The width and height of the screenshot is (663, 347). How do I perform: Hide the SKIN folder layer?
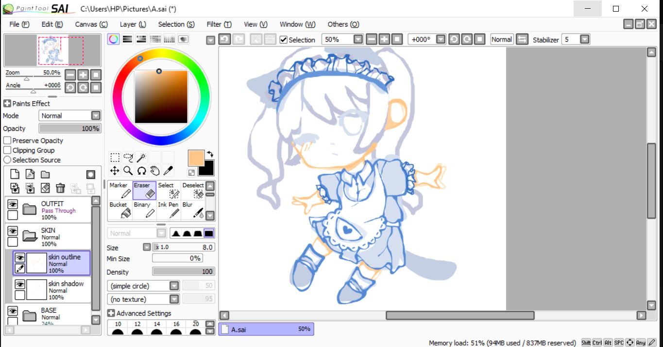coord(13,231)
